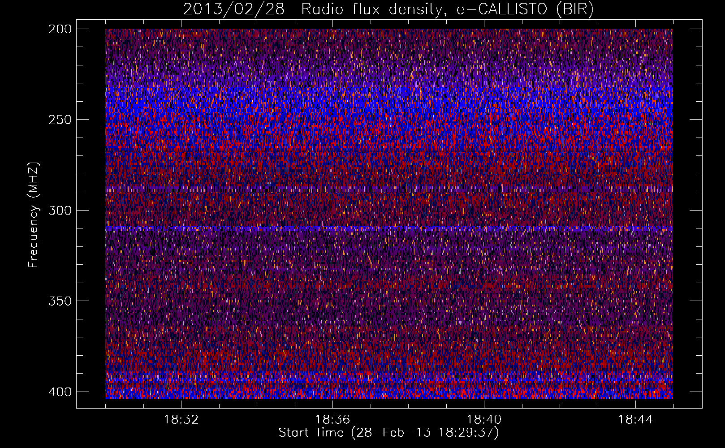The height and width of the screenshot is (448, 725).
Task: Click the 200 frequency tick label
Action: 60,29
